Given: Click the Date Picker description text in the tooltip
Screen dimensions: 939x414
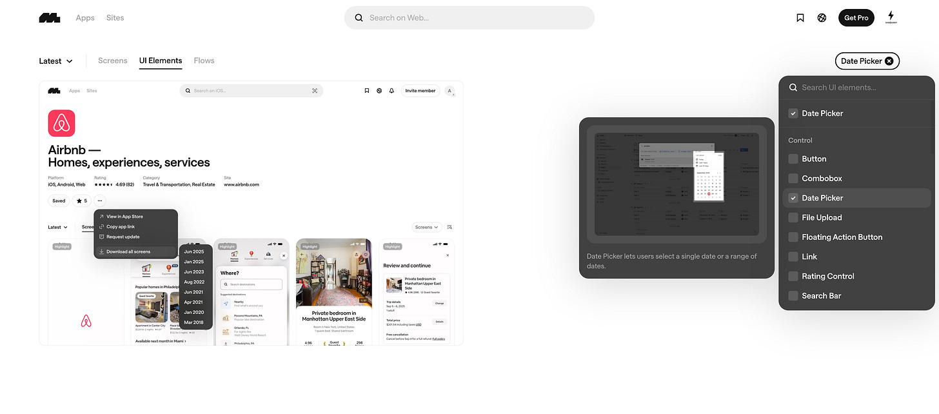Looking at the screenshot, I should [x=671, y=261].
